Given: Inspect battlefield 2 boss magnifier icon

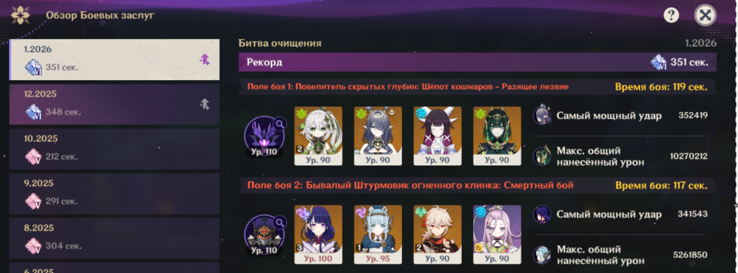Looking at the screenshot, I should pos(279,222).
